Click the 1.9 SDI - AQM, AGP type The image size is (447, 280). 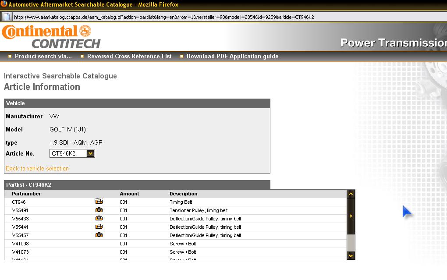(x=76, y=142)
